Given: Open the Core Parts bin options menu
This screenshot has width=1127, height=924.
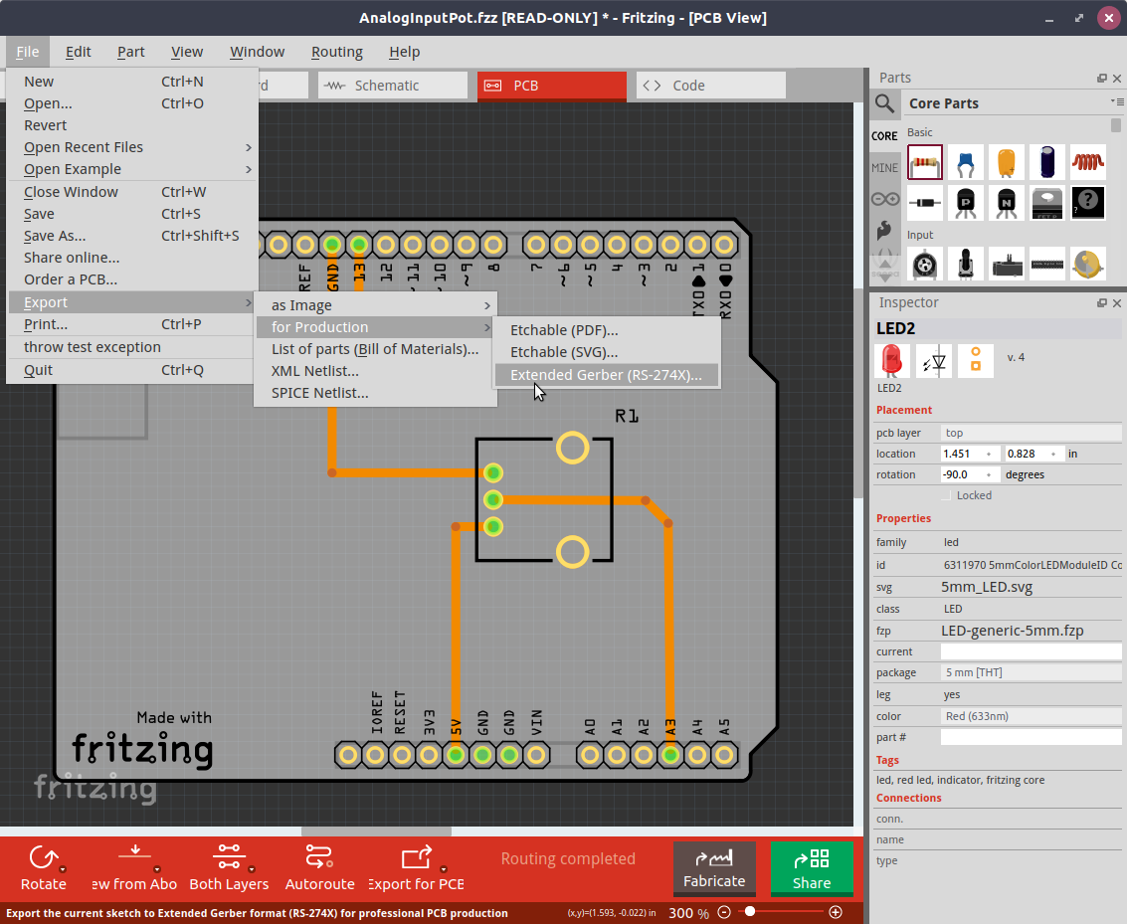Looking at the screenshot, I should click(x=1118, y=102).
